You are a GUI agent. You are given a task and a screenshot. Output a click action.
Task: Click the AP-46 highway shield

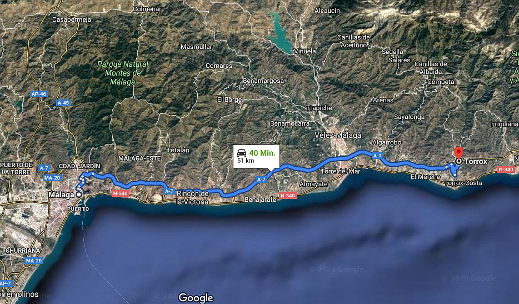(x=39, y=94)
